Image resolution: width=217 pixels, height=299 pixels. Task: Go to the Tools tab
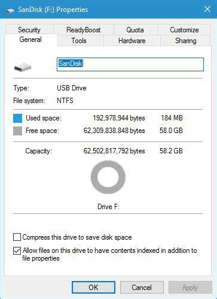coord(79,41)
